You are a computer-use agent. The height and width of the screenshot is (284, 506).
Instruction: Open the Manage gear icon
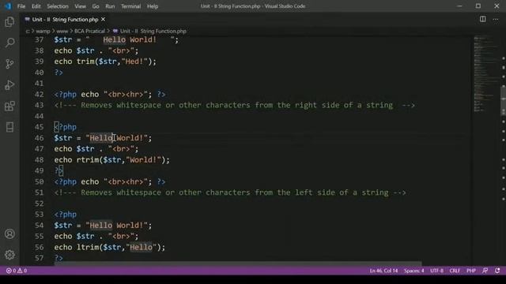[9, 255]
